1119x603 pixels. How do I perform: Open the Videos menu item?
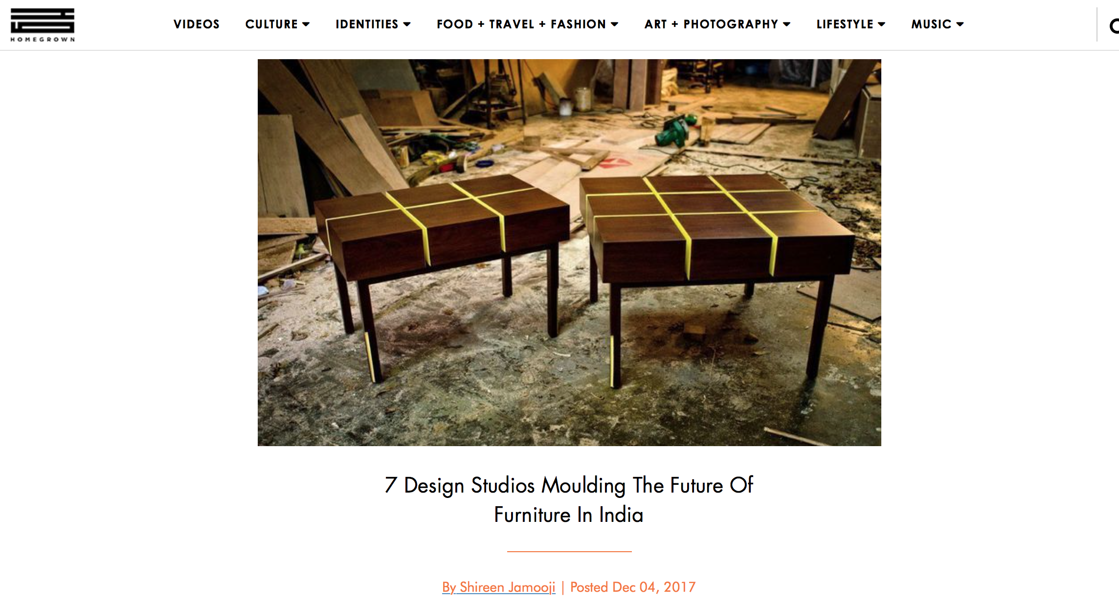point(197,24)
